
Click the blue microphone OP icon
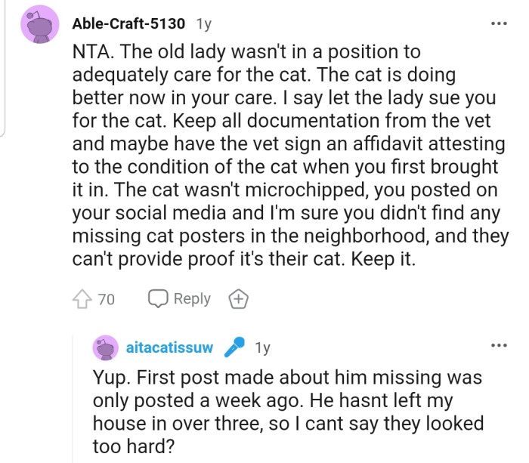click(x=235, y=348)
